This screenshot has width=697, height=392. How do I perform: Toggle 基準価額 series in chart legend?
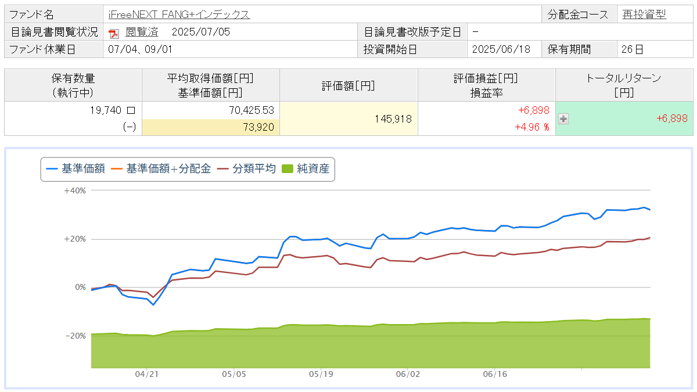pos(76,169)
